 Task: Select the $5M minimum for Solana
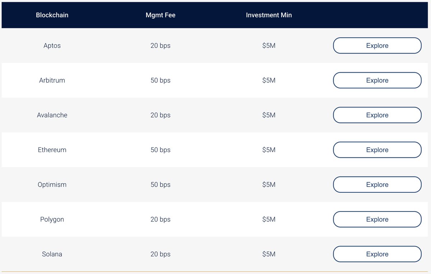pyautogui.click(x=269, y=254)
